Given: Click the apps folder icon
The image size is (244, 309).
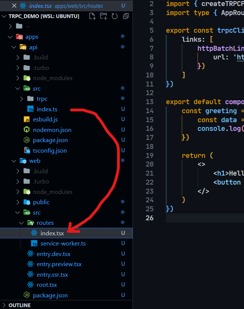Looking at the screenshot, I should [19, 37].
